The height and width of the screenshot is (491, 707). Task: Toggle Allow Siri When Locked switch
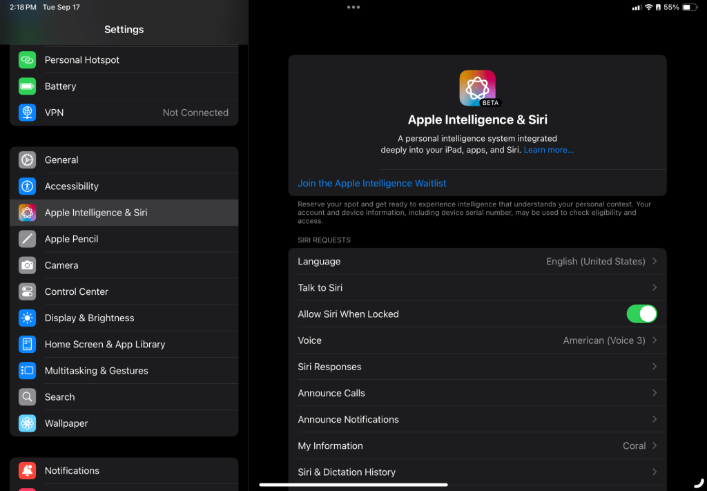coord(641,314)
